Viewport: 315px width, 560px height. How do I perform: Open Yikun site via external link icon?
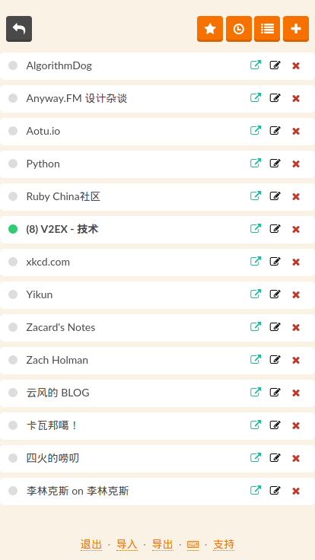coord(256,294)
